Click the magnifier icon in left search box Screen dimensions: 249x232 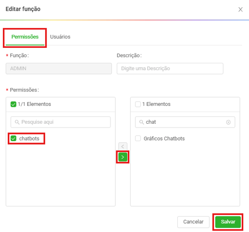[17, 122]
